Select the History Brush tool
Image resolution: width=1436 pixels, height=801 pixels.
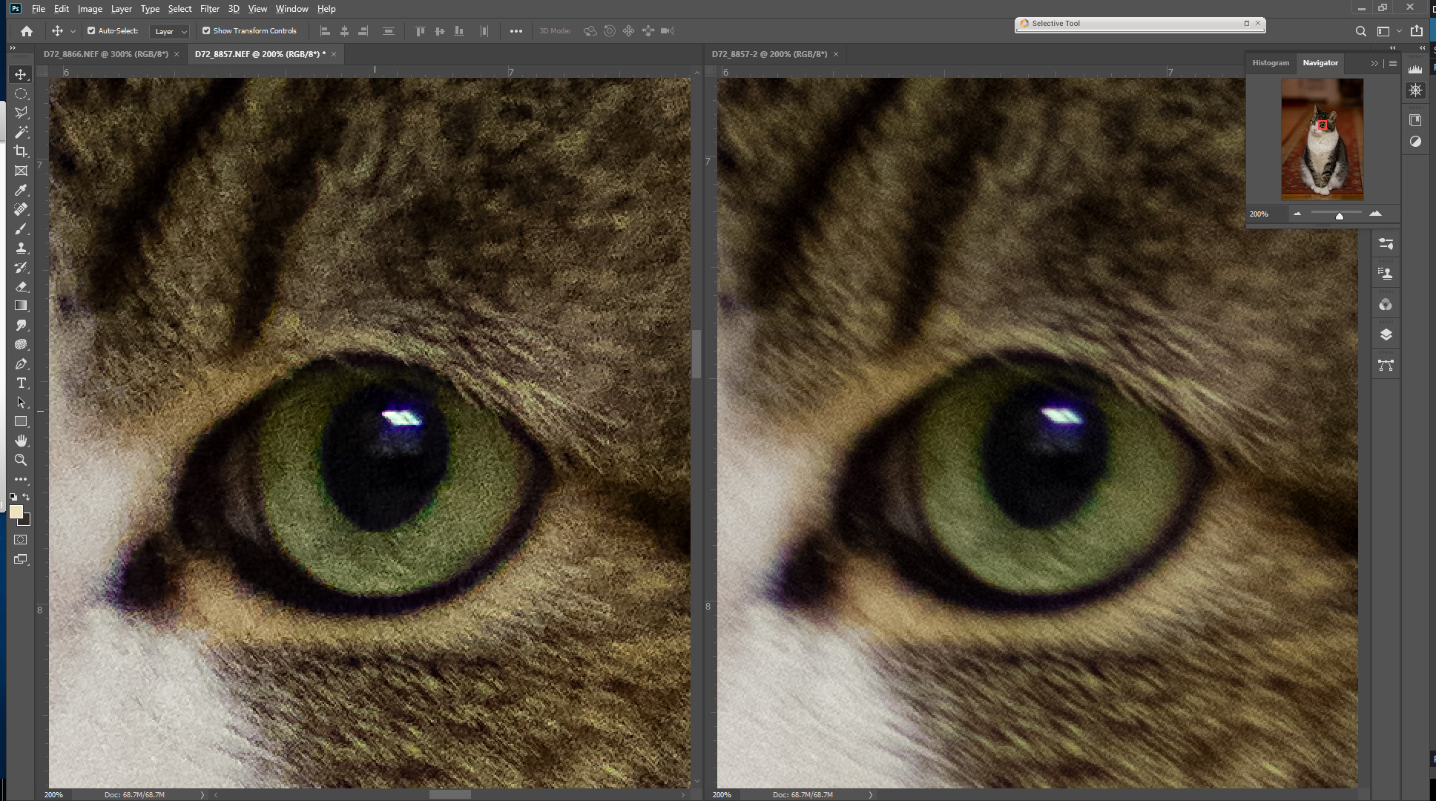click(21, 268)
